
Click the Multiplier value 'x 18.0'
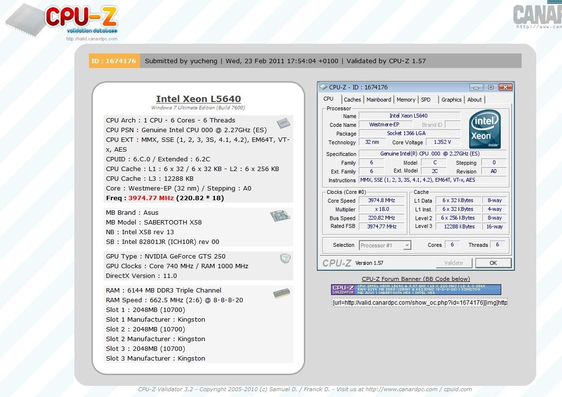point(382,209)
